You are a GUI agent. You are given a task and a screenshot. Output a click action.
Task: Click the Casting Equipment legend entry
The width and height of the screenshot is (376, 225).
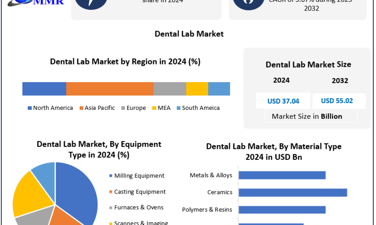[137, 192]
